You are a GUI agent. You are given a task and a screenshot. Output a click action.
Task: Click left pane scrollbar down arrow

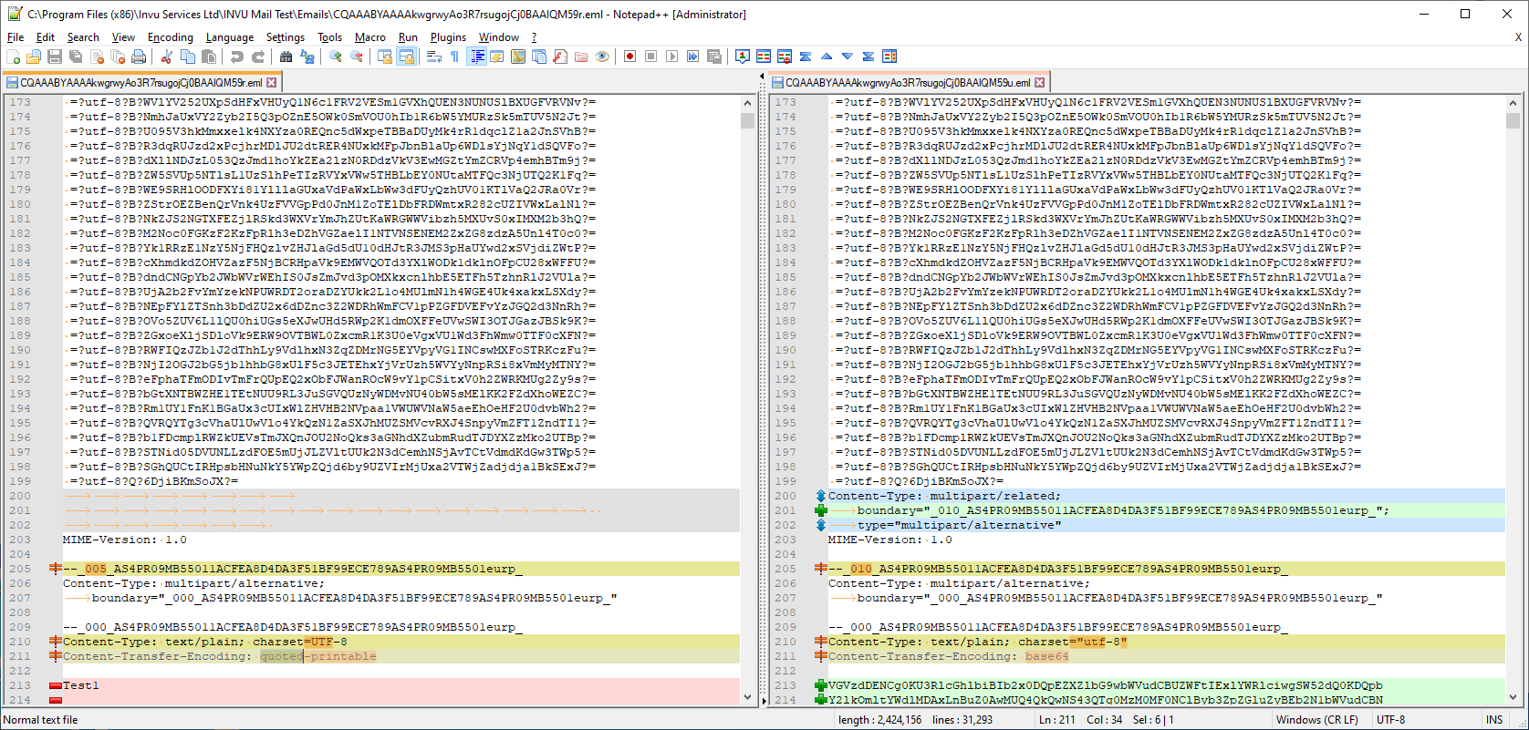click(748, 697)
